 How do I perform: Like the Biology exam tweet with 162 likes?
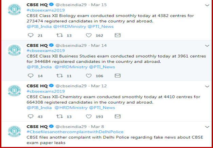point(89,35)
